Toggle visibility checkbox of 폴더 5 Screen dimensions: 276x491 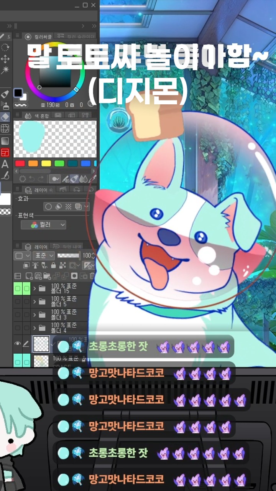point(17,302)
